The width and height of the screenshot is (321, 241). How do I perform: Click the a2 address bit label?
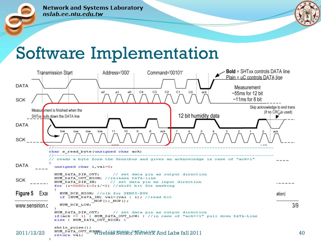[x=103, y=92]
